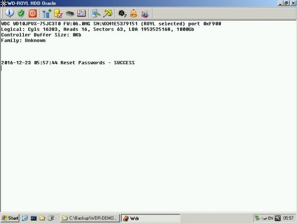Open the folder icon in quick launch

click(x=42, y=218)
